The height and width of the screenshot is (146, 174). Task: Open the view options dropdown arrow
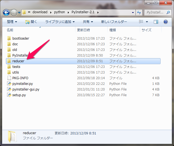pos(147,22)
